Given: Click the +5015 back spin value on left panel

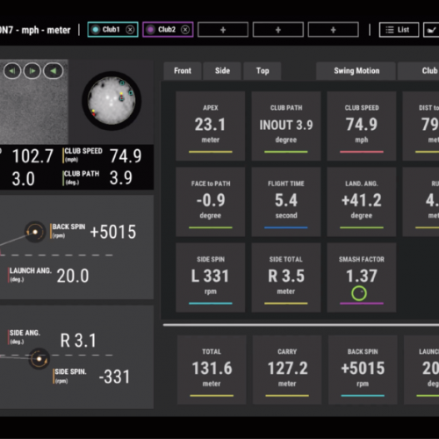Looking at the screenshot, I should point(113,232).
